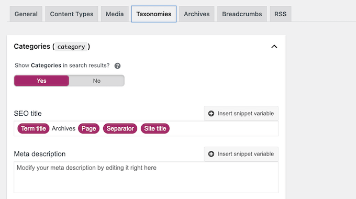Focus the Meta description text area

pyautogui.click(x=146, y=178)
